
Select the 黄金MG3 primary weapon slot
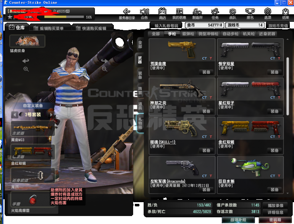(x=33, y=128)
